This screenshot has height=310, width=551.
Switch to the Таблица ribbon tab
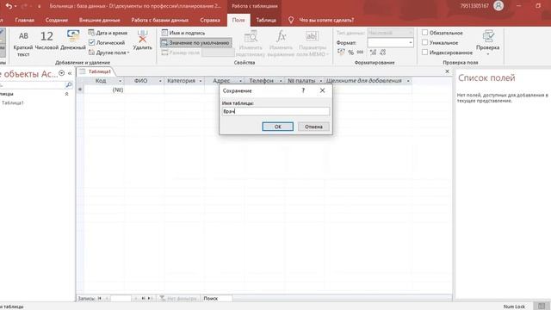click(x=266, y=20)
